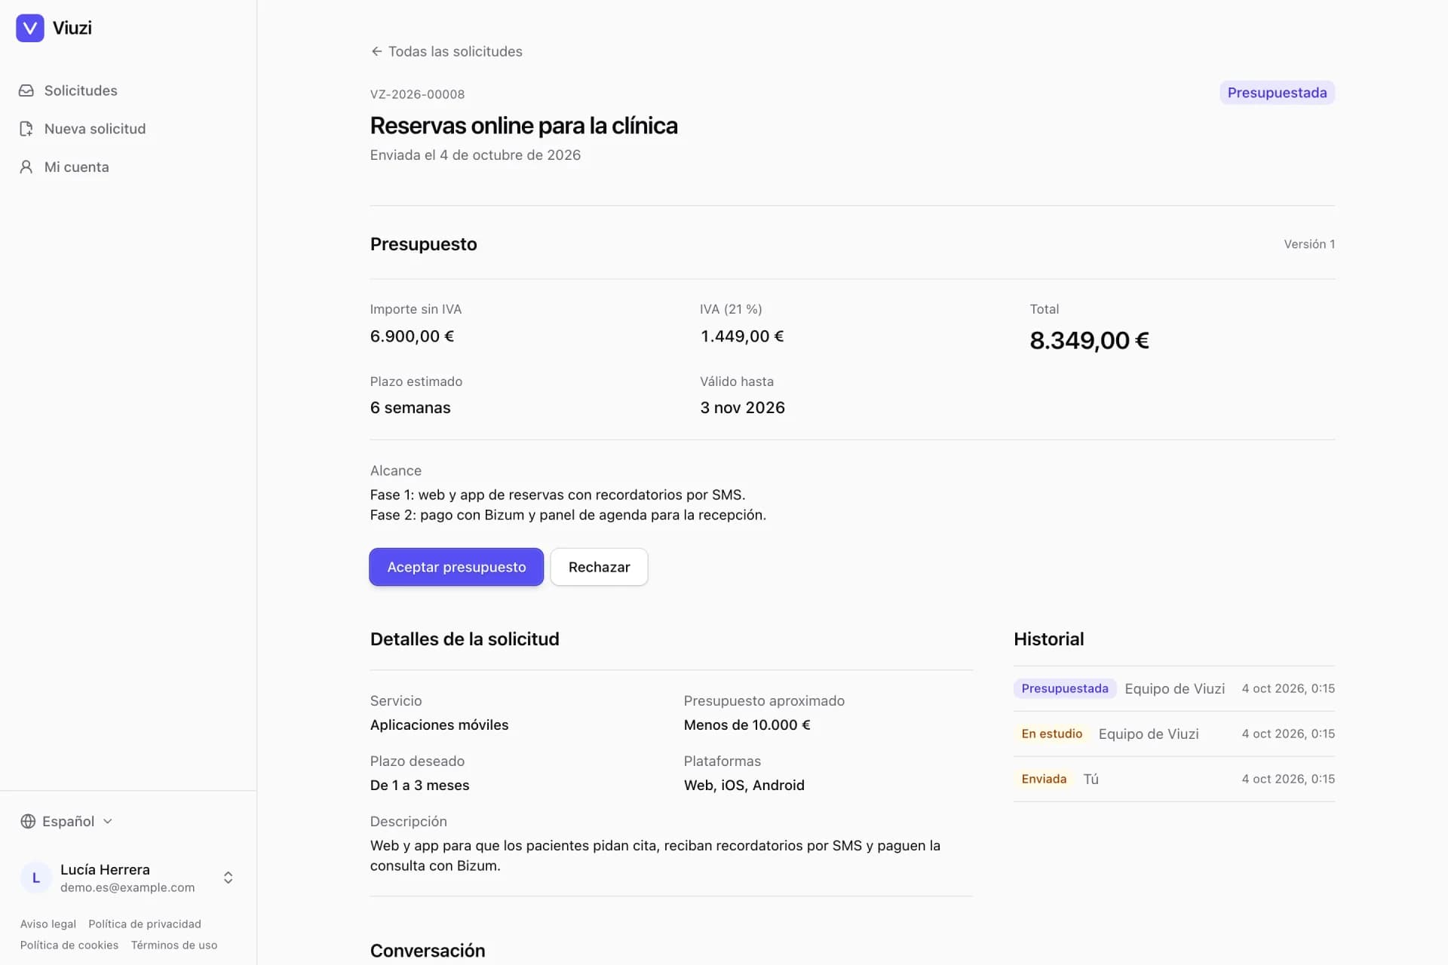Click the total amount 8.349,00 €
Image resolution: width=1448 pixels, height=965 pixels.
click(x=1089, y=340)
